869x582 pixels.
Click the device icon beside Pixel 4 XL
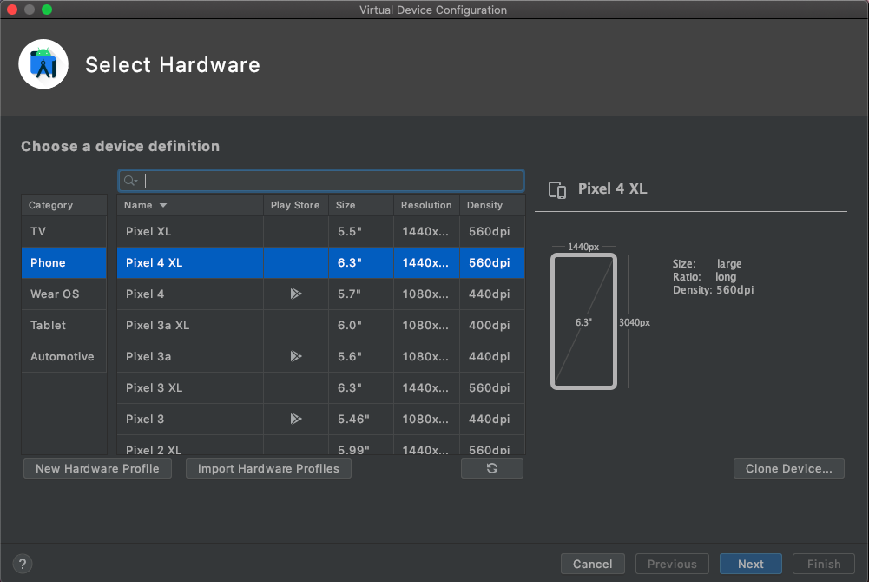pyautogui.click(x=558, y=189)
